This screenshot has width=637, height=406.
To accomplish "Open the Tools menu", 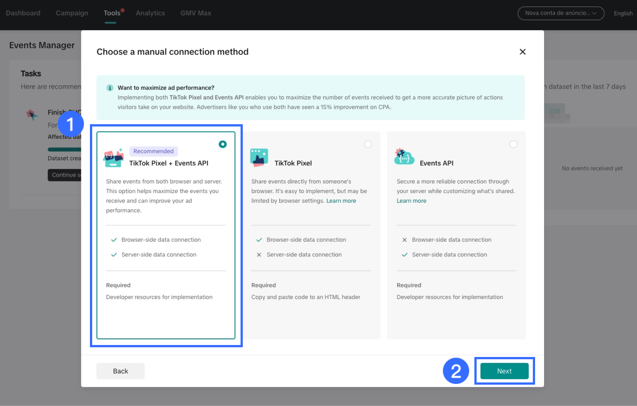I will (x=112, y=13).
